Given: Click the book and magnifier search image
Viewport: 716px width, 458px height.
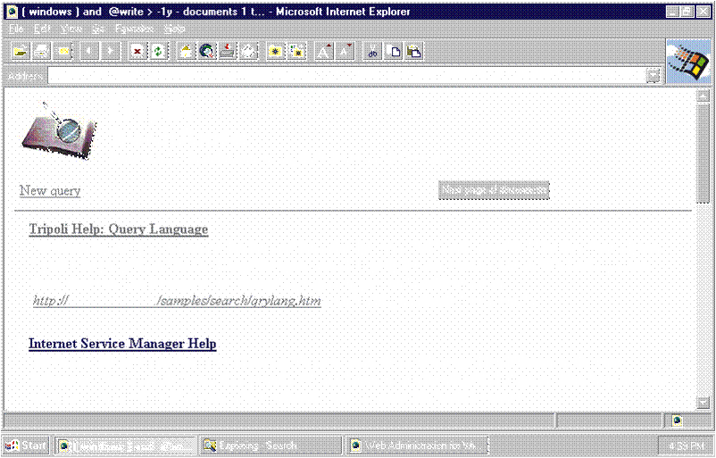Looking at the screenshot, I should click(x=59, y=132).
